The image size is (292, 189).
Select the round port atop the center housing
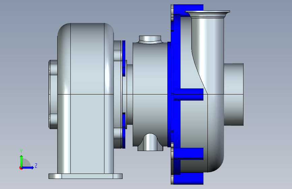pos(150,39)
